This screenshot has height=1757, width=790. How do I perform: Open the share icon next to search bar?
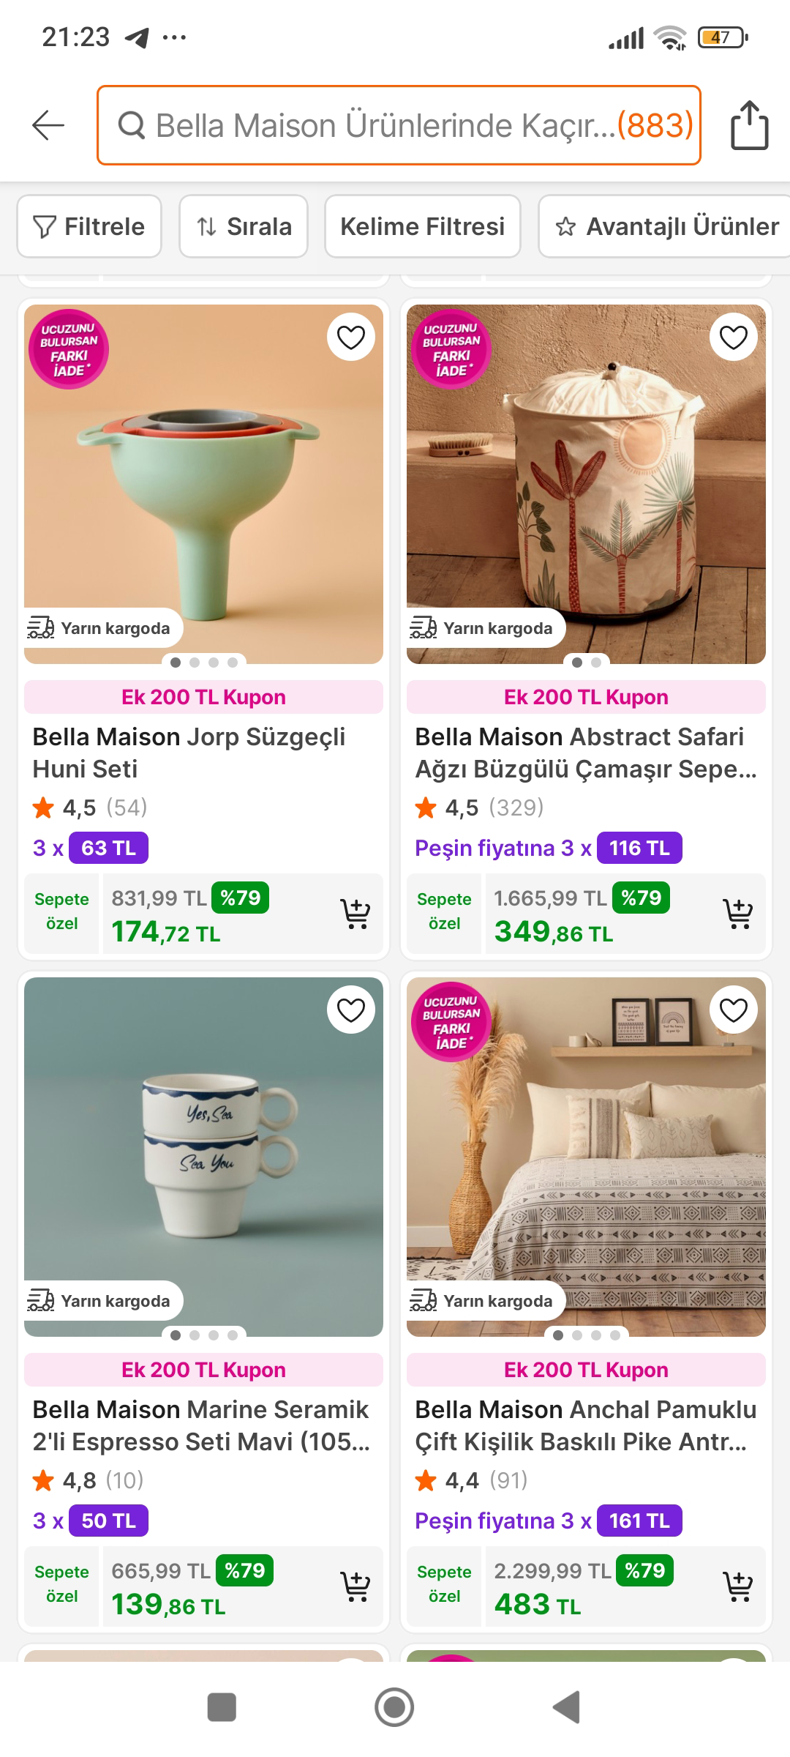point(749,124)
